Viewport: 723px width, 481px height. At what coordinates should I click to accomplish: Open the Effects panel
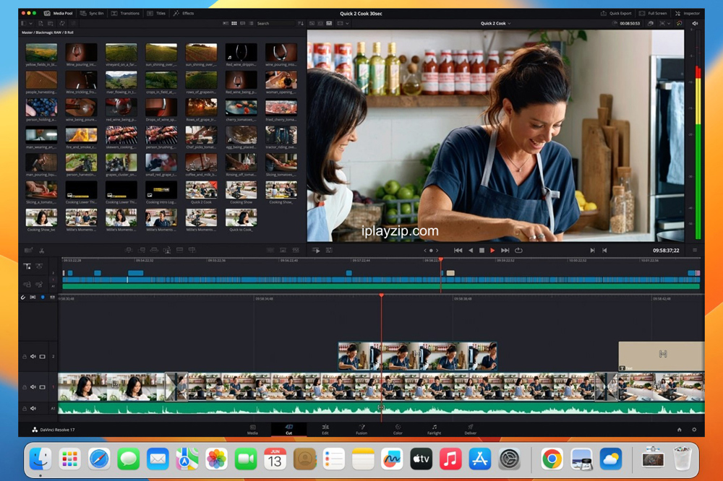(x=184, y=13)
